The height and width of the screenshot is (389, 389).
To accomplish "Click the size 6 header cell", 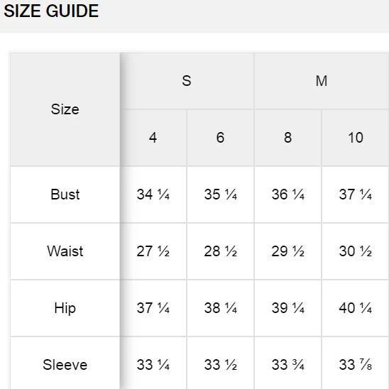I will (220, 138).
